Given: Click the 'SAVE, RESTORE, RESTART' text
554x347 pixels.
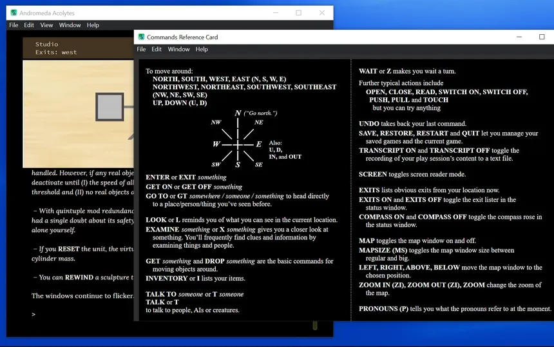Looking at the screenshot, I should 403,134.
